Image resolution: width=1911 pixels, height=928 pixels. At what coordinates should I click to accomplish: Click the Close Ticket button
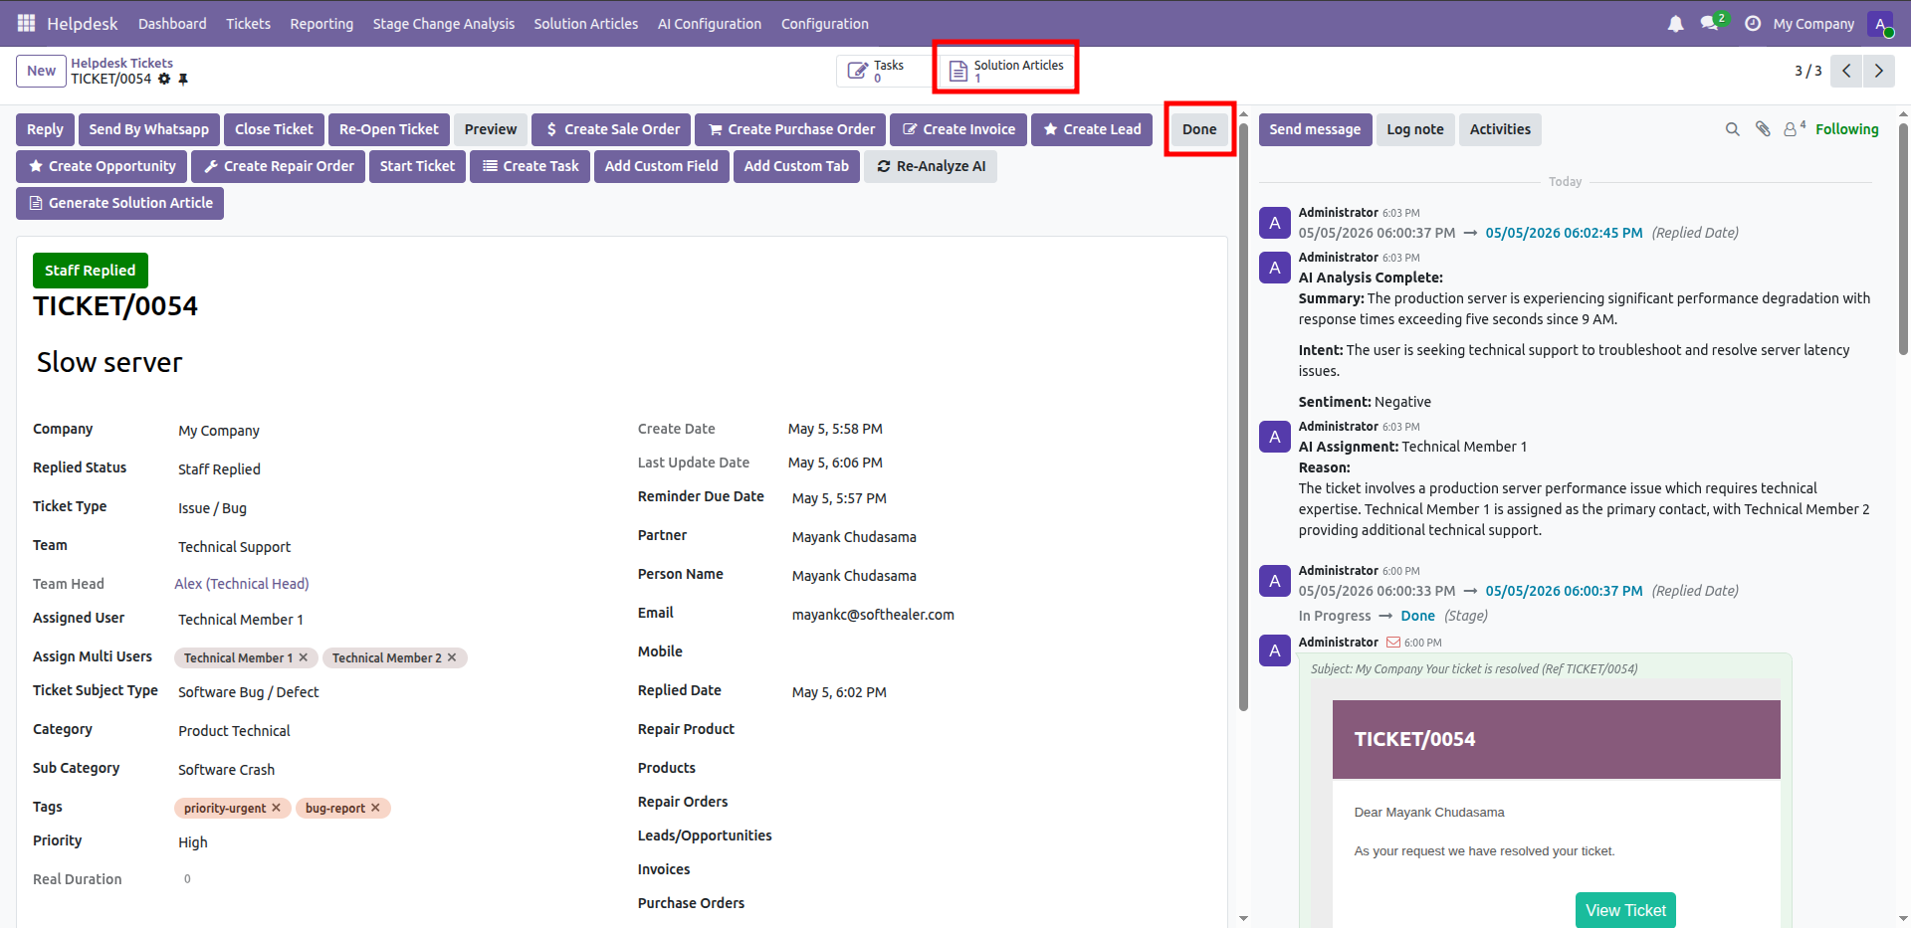[274, 129]
